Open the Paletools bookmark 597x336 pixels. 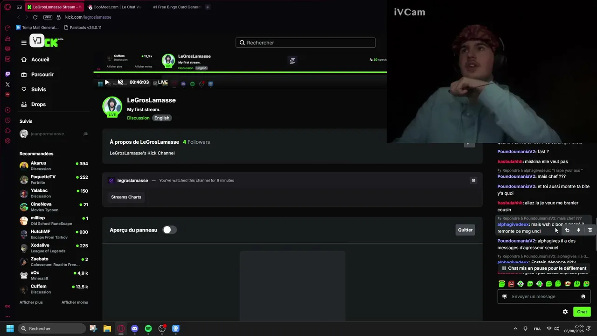tap(83, 28)
